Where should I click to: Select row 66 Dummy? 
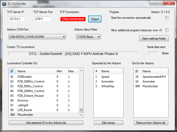tap(44, 100)
